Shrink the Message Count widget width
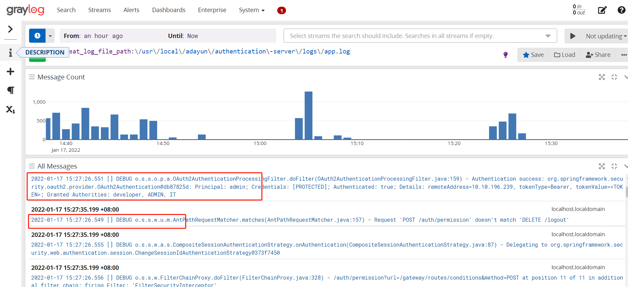 click(x=614, y=77)
